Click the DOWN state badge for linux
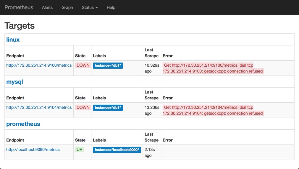 [83, 65]
